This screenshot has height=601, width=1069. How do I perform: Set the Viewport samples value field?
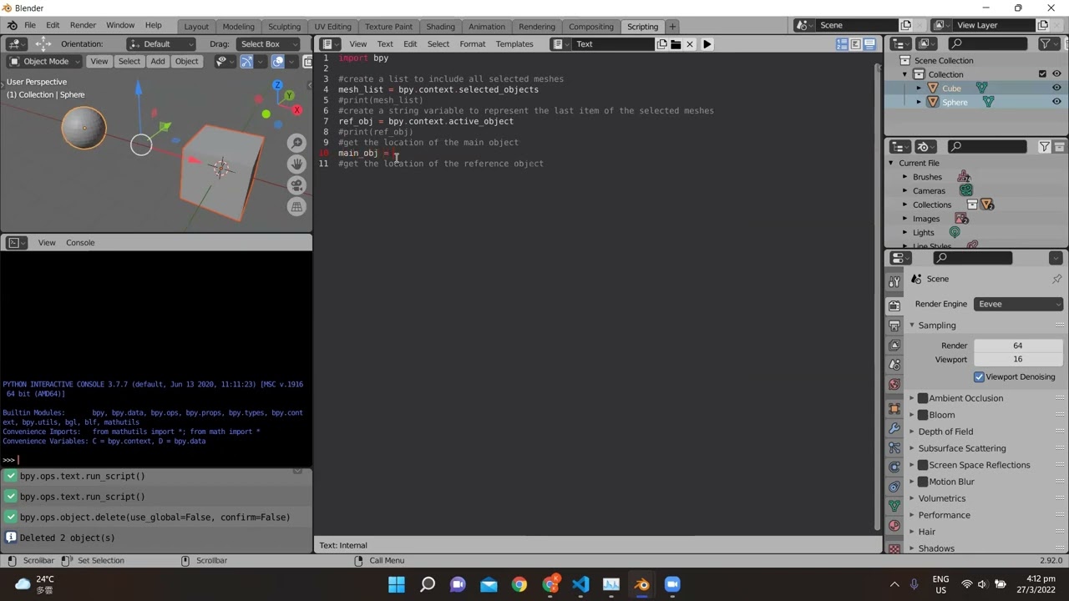click(x=1018, y=360)
